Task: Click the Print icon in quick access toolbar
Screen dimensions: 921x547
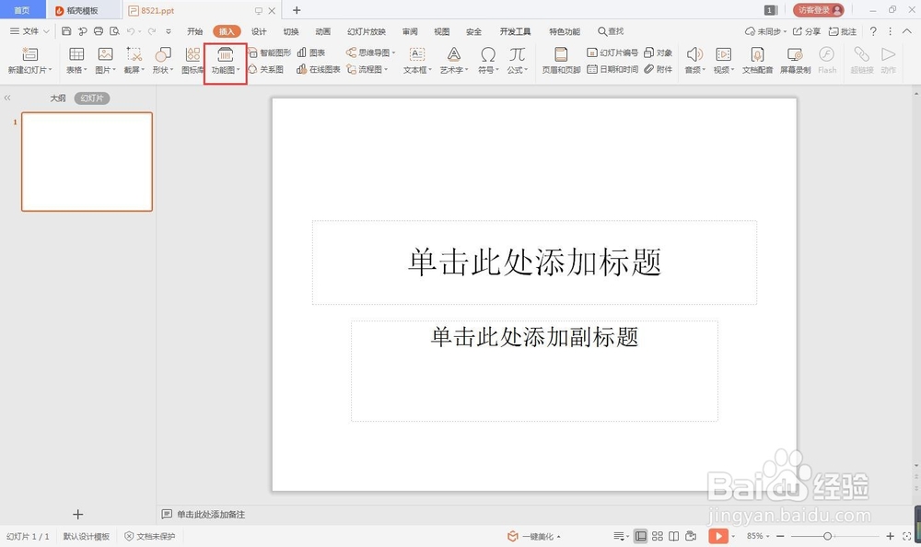Action: [x=99, y=31]
